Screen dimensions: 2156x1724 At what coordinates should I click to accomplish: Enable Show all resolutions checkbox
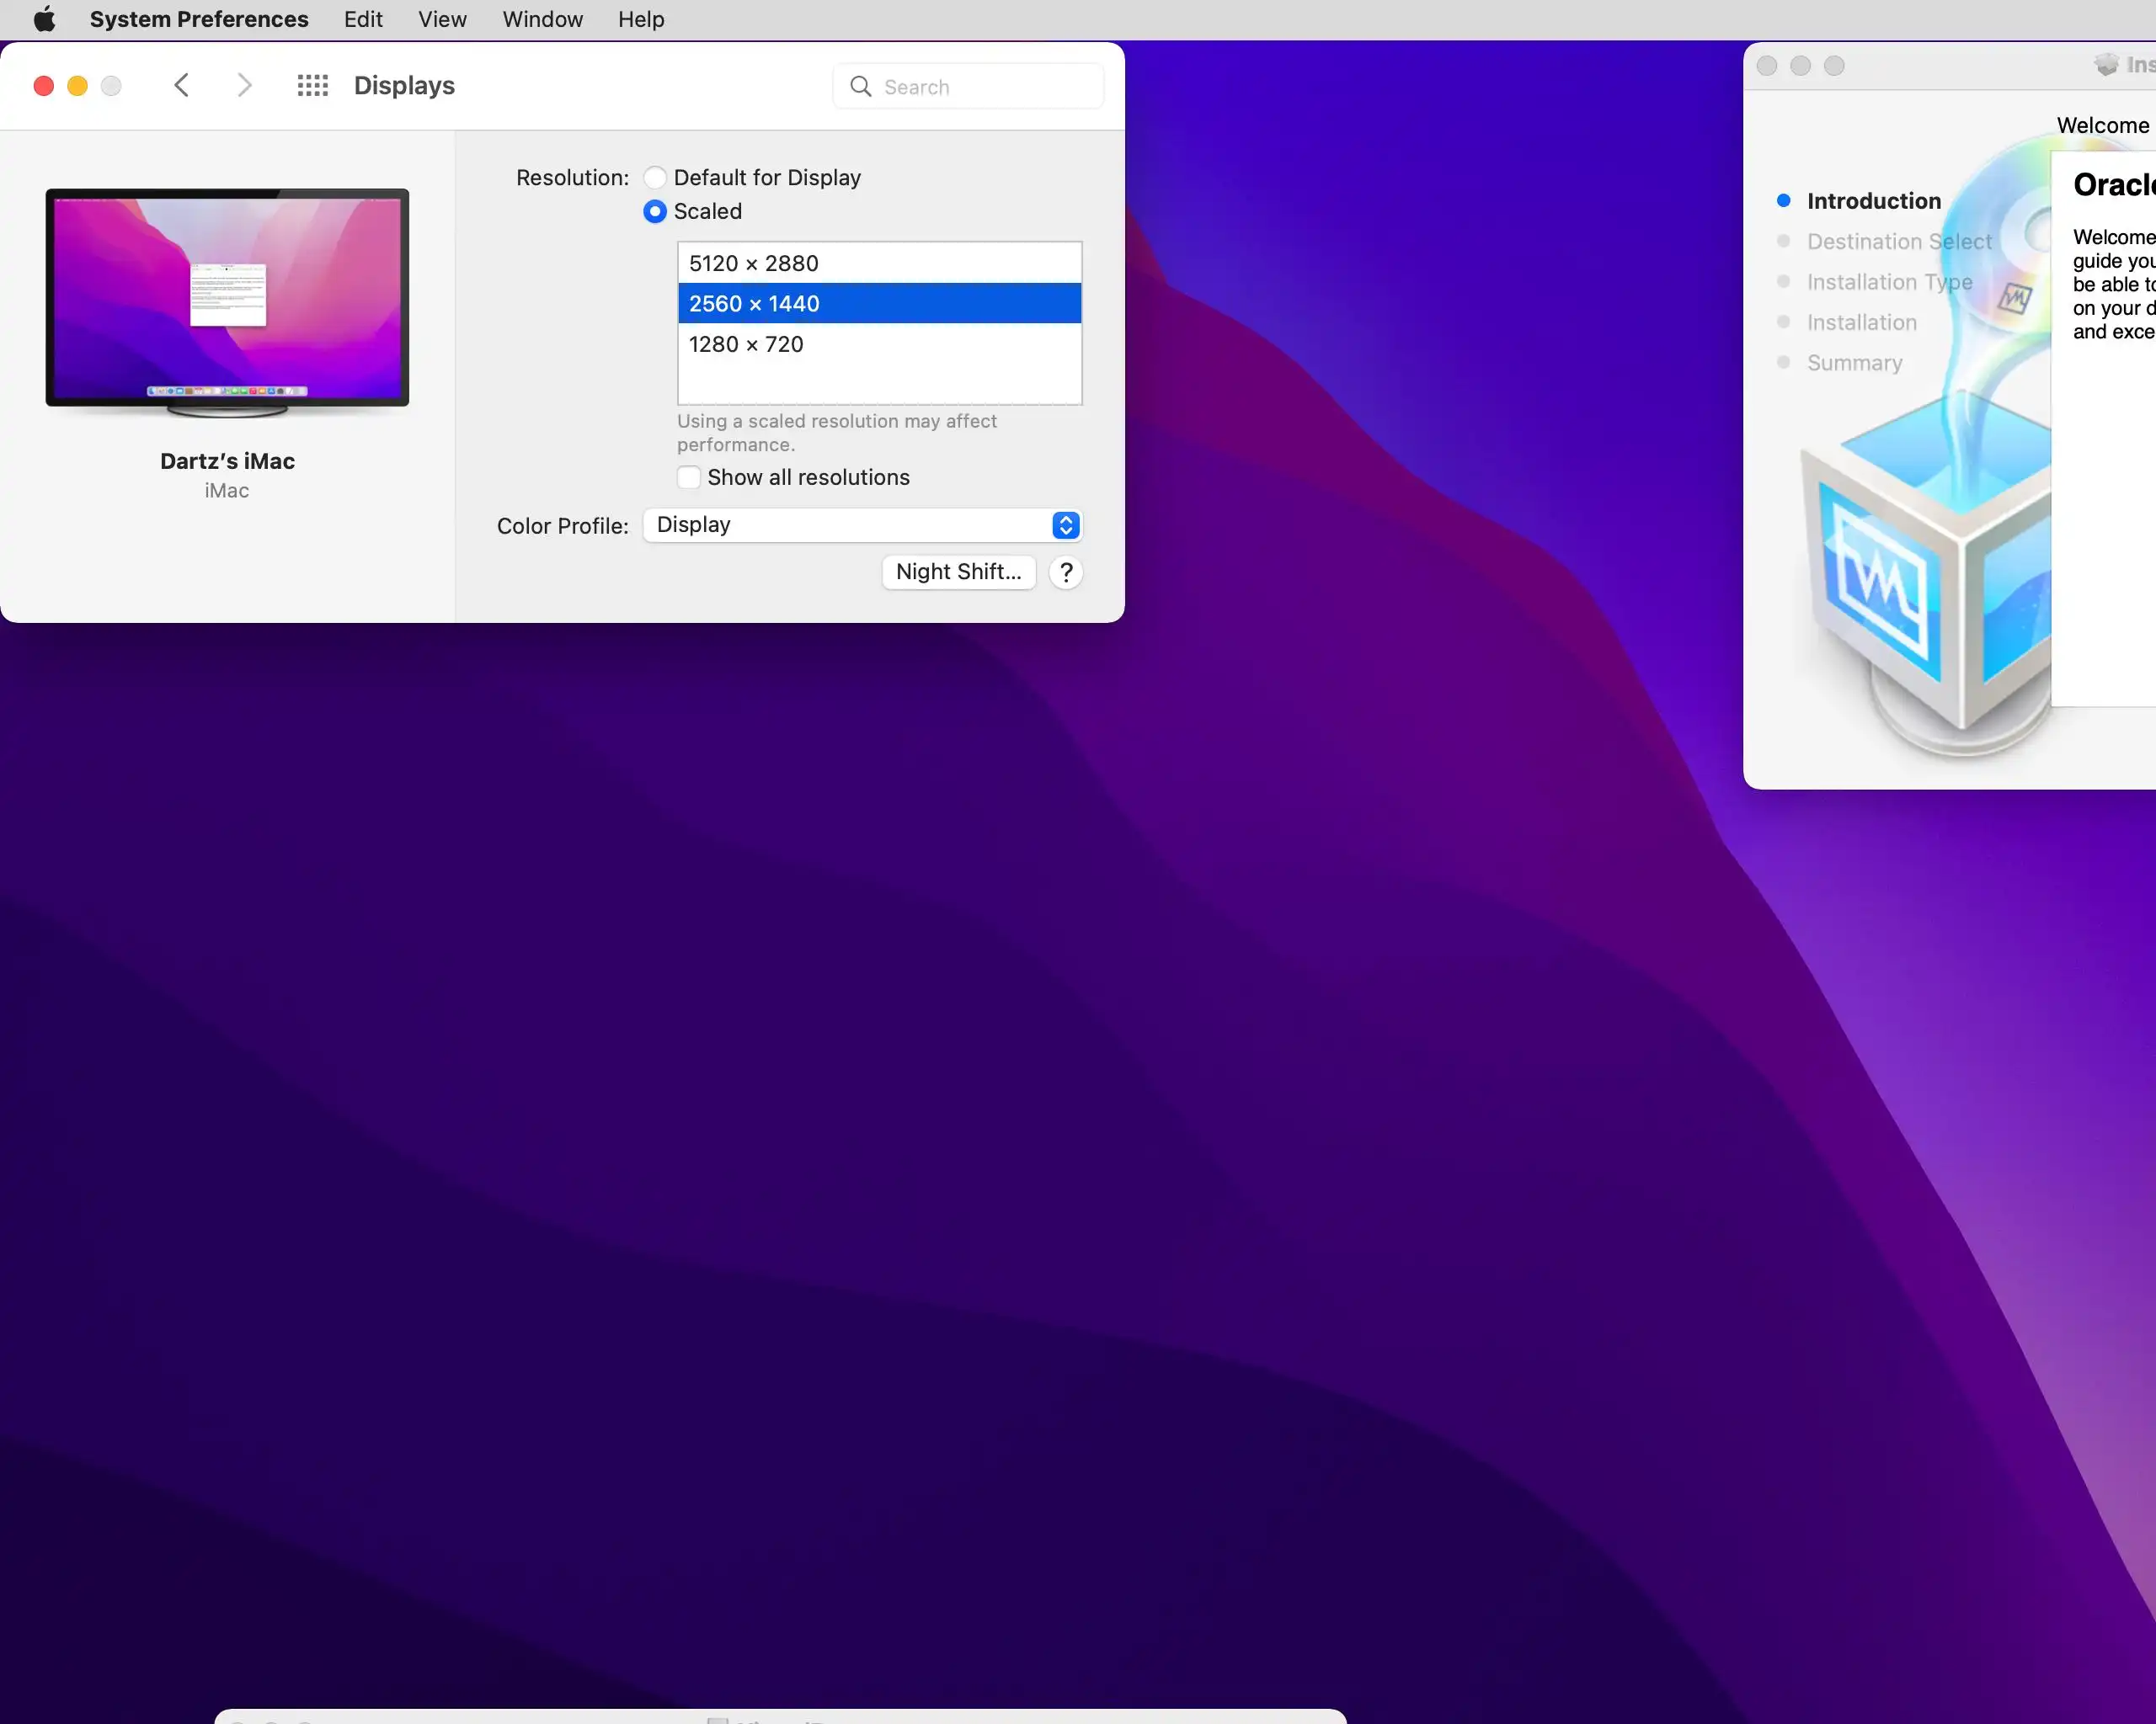(x=689, y=478)
